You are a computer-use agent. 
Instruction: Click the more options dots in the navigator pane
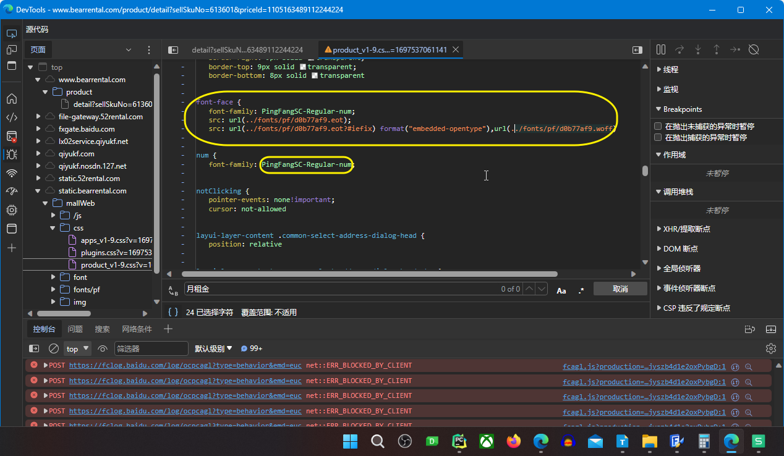148,49
